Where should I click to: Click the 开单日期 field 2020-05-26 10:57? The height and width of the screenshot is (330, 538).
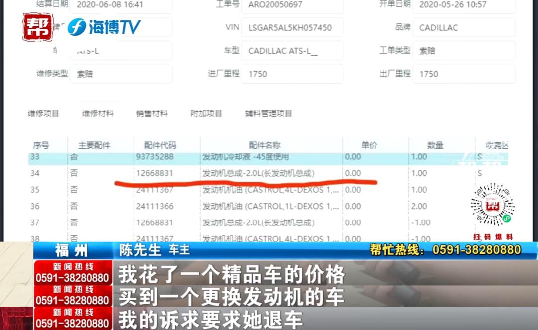click(464, 5)
